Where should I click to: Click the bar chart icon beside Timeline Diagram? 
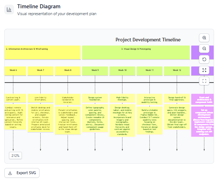coord(9,9)
